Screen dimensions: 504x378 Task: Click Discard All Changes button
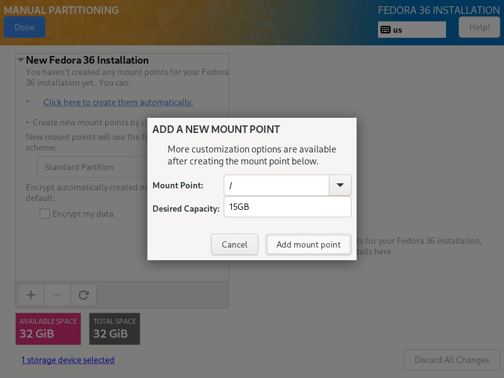point(452,360)
